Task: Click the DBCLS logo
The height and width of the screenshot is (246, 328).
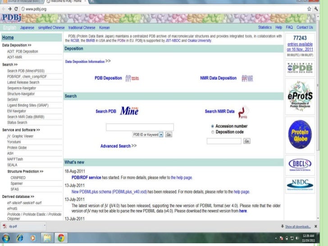Action: 300,165
